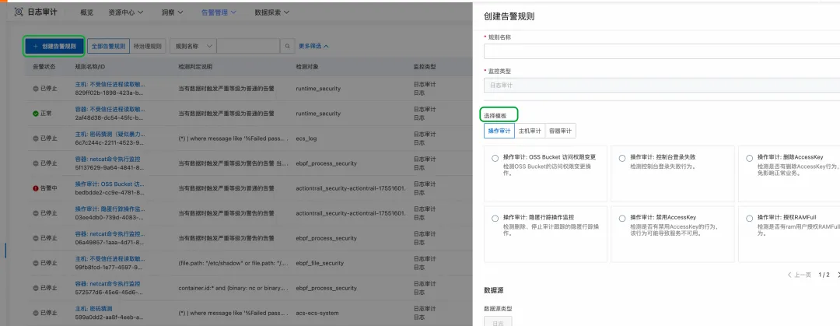
Task: Switch to the 待治理规则 tab
Action: tap(148, 46)
